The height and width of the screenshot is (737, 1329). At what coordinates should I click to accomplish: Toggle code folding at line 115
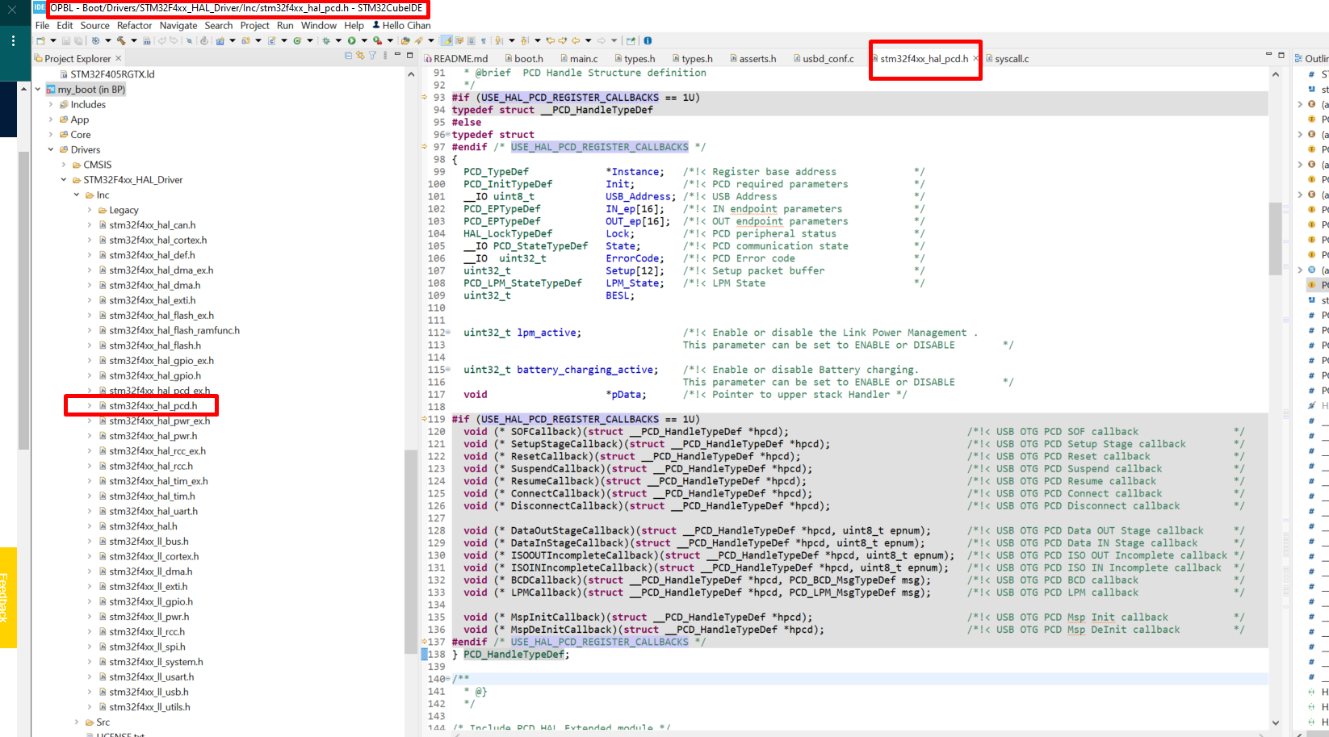(447, 370)
